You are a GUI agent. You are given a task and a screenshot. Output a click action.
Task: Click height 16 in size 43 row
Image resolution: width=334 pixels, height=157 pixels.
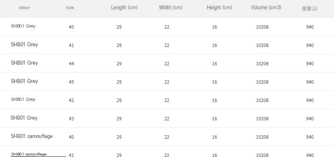[214, 118]
